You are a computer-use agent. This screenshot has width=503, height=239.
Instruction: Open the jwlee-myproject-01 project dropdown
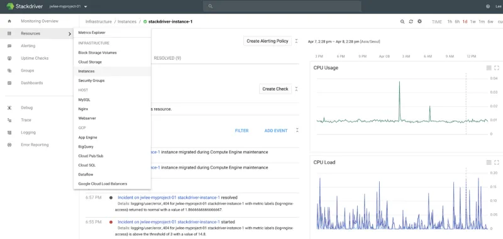coord(69,6)
